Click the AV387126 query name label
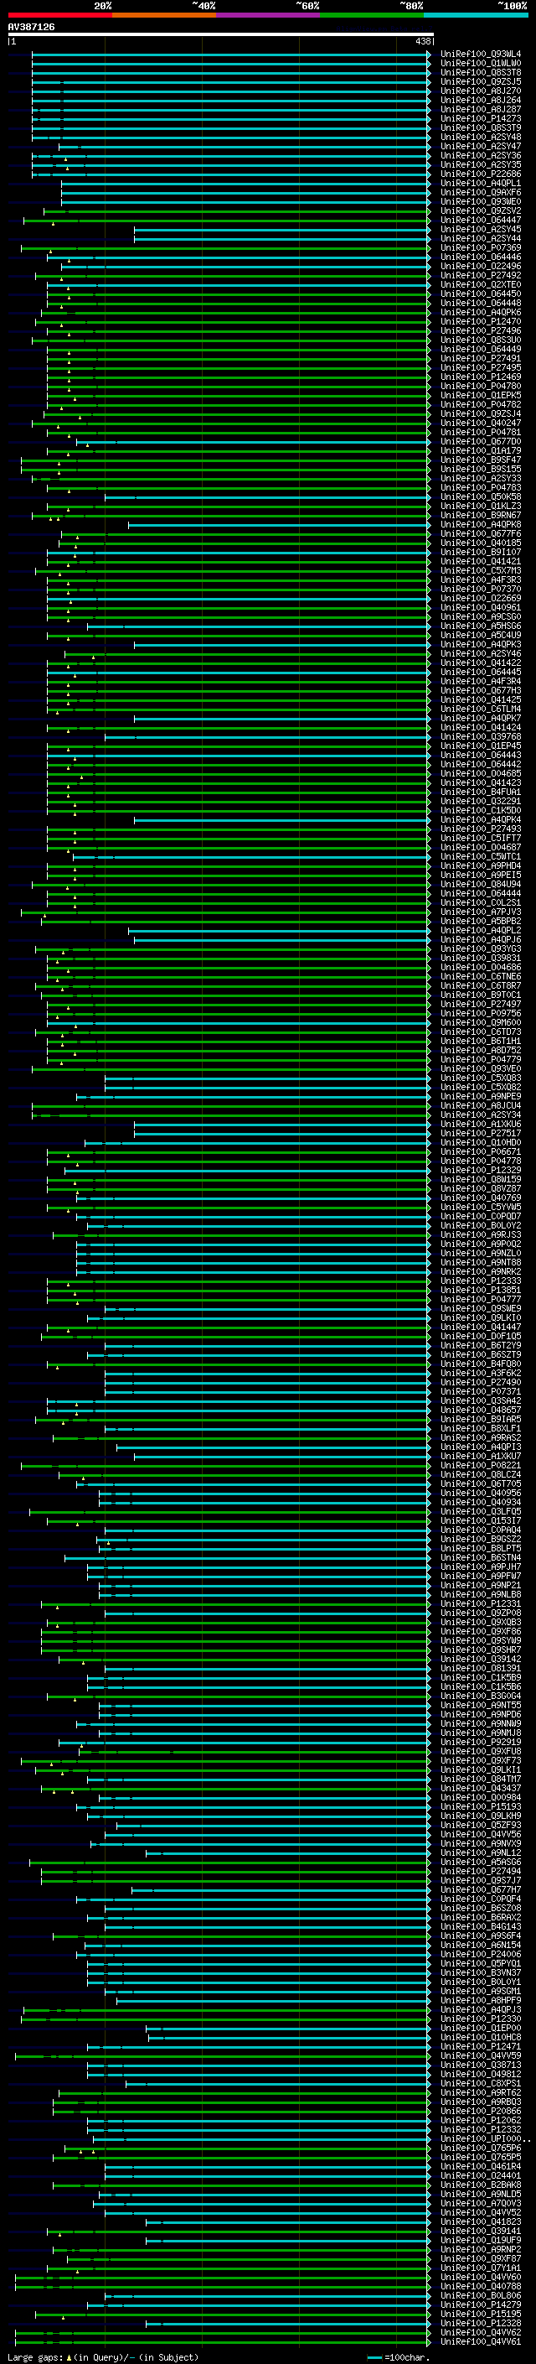Image resolution: width=536 pixels, height=2364 pixels. pyautogui.click(x=31, y=27)
